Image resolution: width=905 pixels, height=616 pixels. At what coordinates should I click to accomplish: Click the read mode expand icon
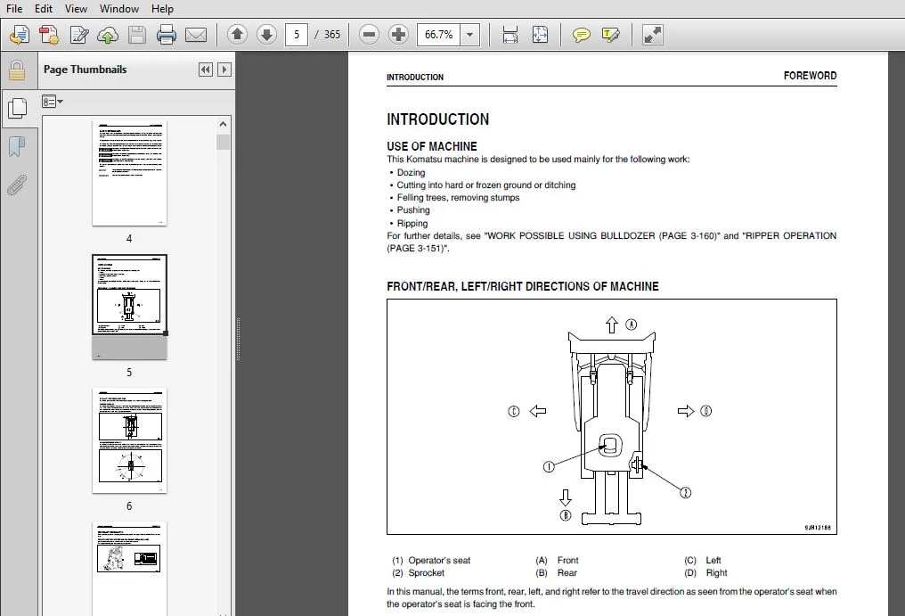[x=652, y=35]
